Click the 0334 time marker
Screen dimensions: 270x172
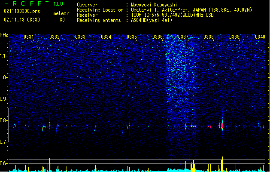click(106, 37)
